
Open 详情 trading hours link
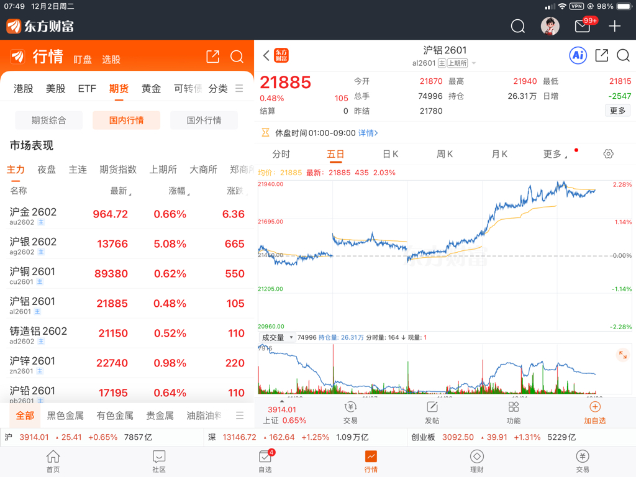(368, 133)
